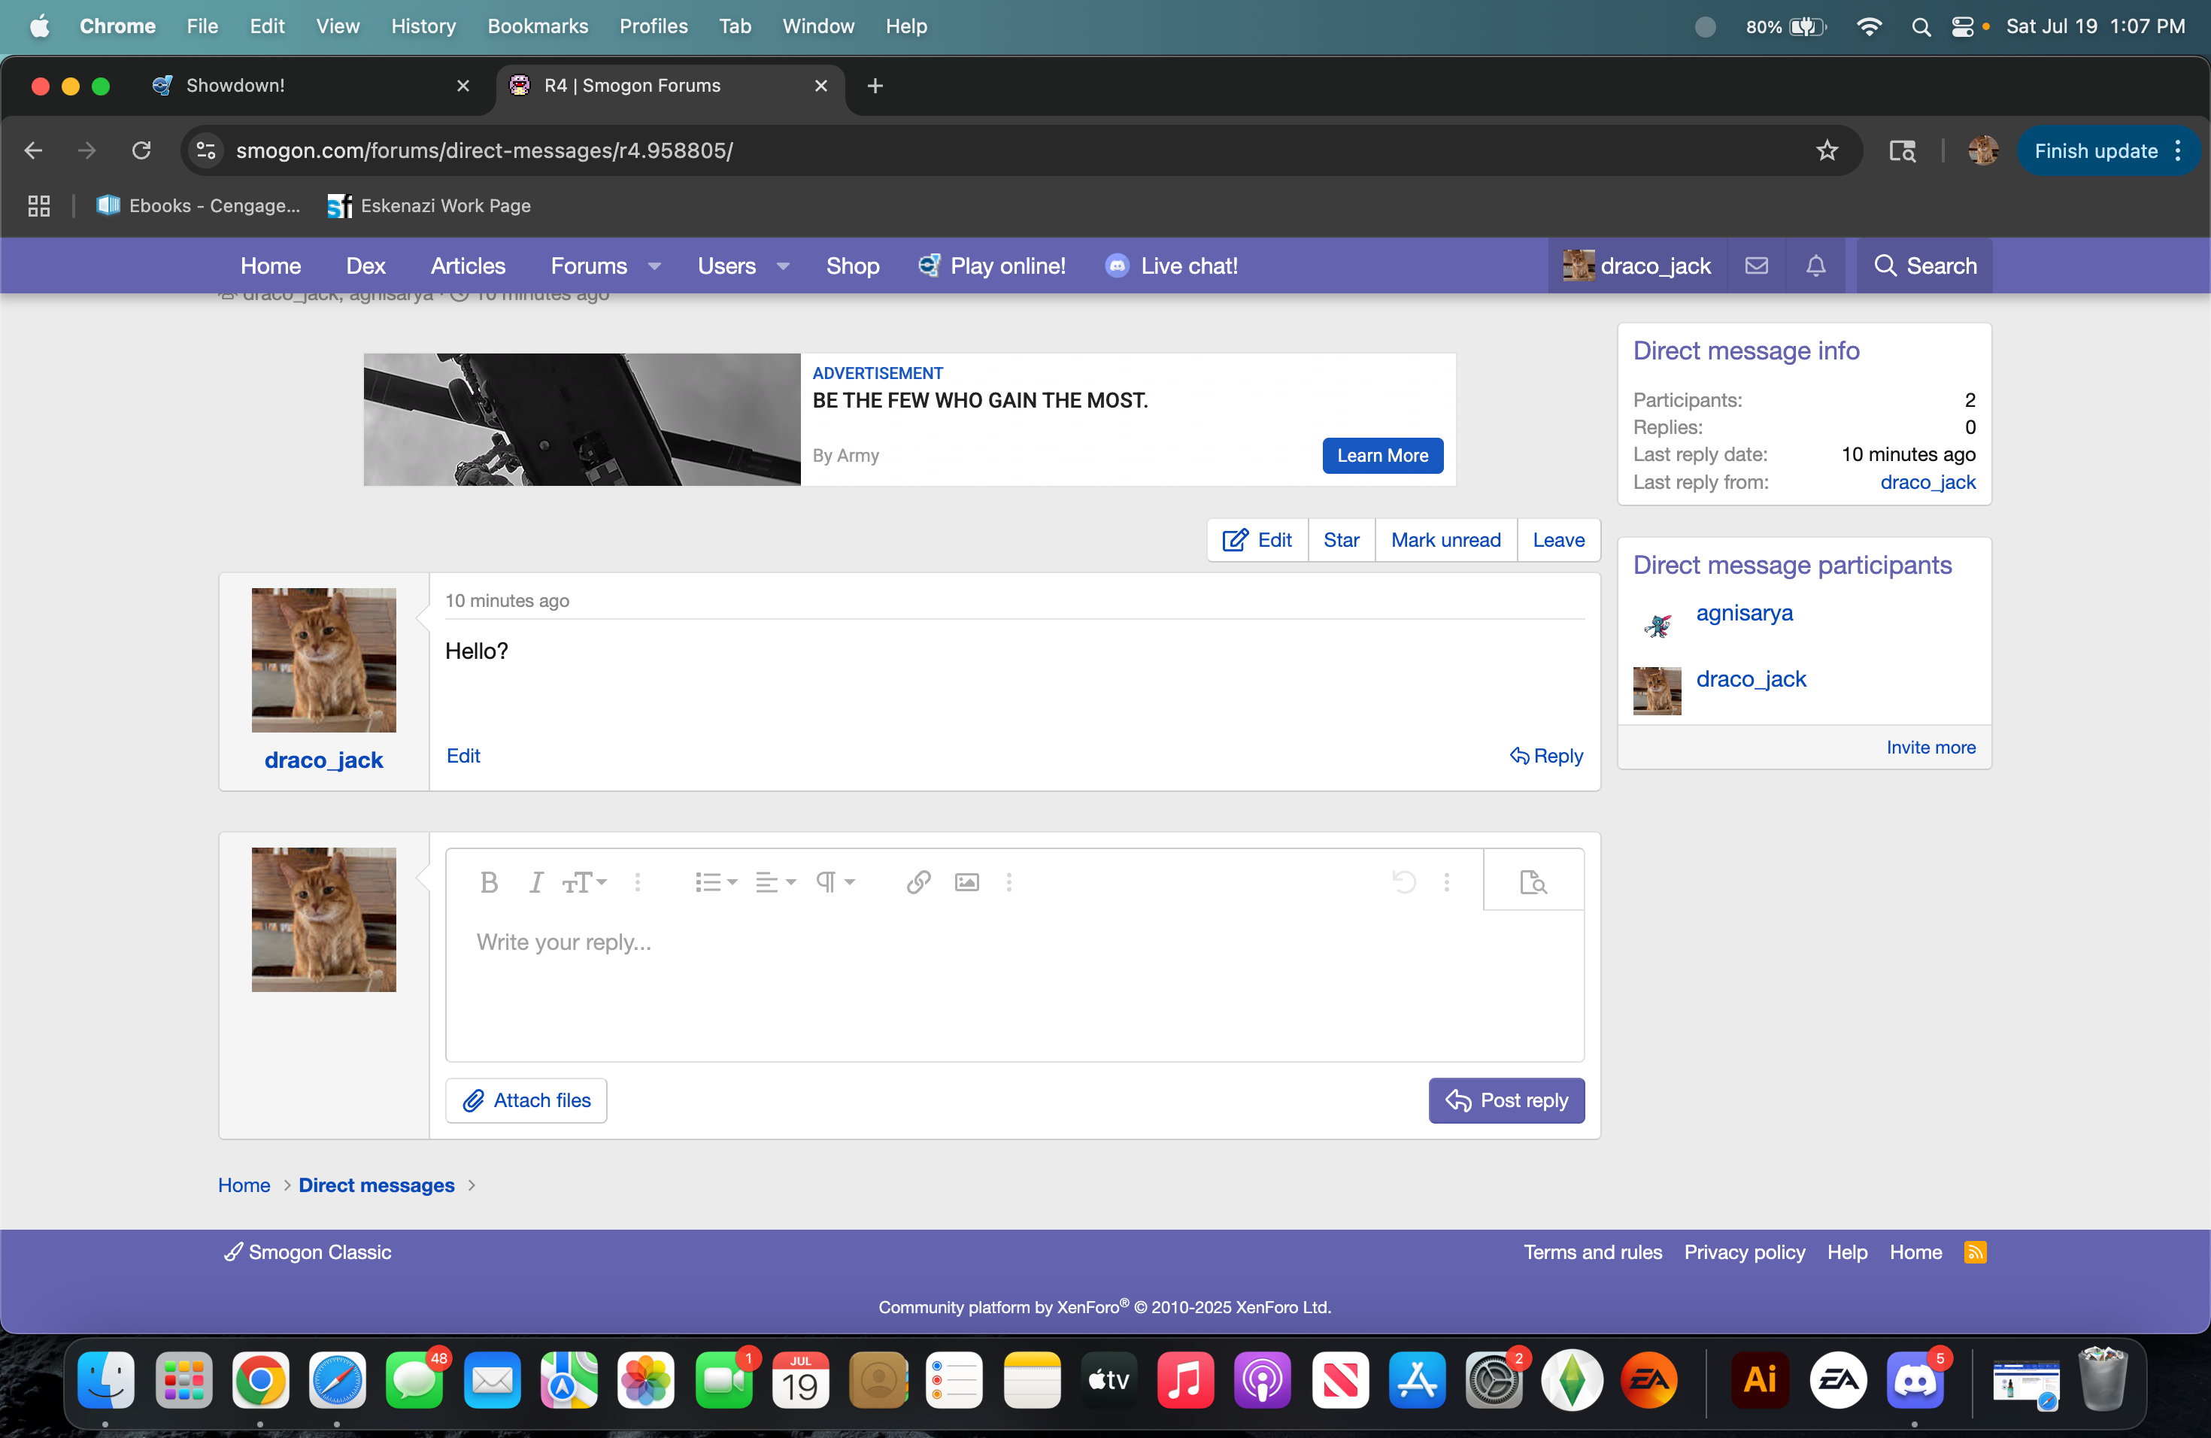The height and width of the screenshot is (1438, 2211).
Task: Toggle bold formatting in reply editor
Action: (x=489, y=881)
